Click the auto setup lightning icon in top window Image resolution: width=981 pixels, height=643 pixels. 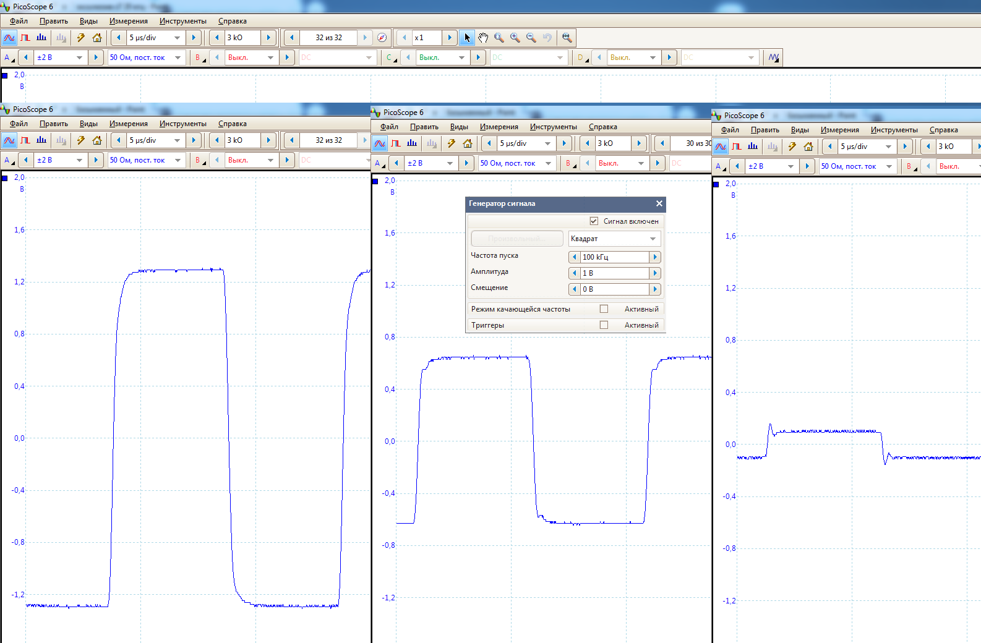[x=80, y=38]
